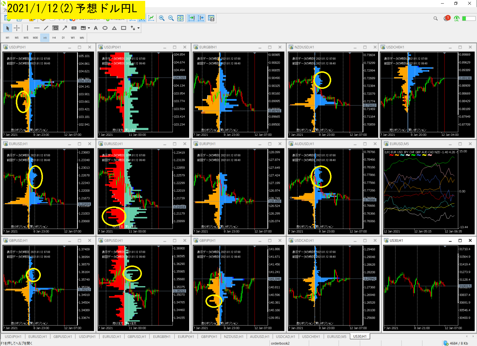Switch to the USDCAD,H1 bottom tab
Image resolution: width=477 pixels, height=346 pixels.
point(286,337)
